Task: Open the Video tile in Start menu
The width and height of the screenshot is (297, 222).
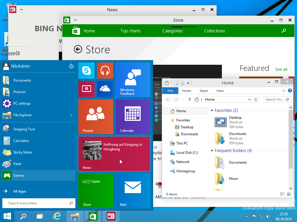Action: [86, 89]
